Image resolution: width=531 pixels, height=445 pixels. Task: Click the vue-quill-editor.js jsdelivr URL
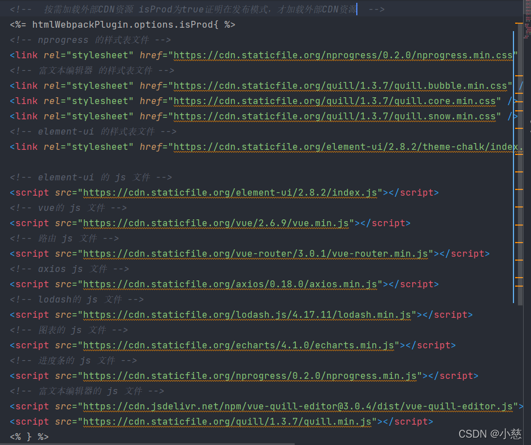pyautogui.click(x=297, y=406)
